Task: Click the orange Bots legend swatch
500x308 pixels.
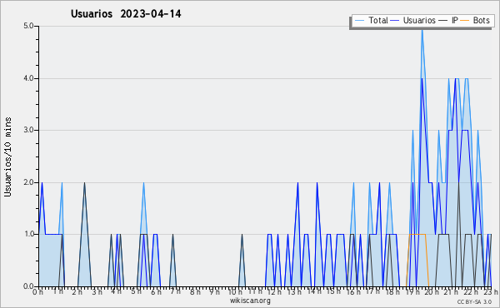Action: point(465,21)
